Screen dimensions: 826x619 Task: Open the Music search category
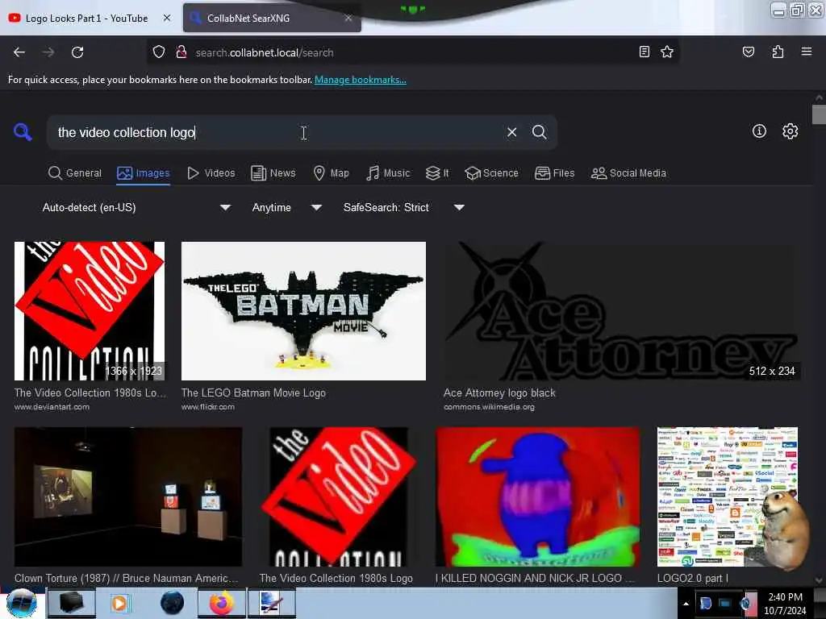388,173
